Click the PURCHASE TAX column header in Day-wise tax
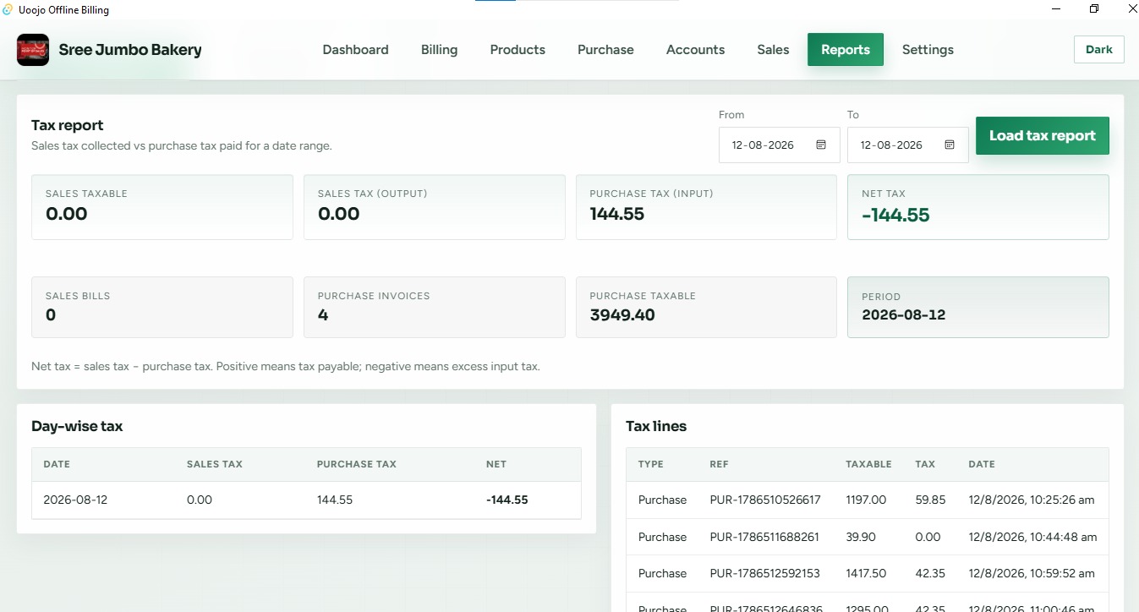Image resolution: width=1139 pixels, height=612 pixels. pos(357,464)
